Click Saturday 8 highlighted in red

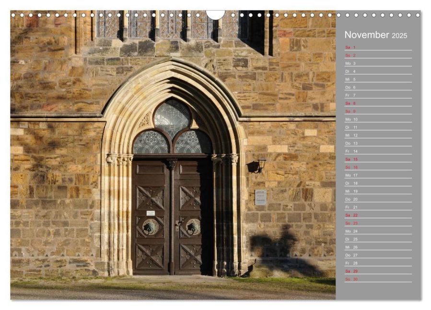click(x=378, y=103)
